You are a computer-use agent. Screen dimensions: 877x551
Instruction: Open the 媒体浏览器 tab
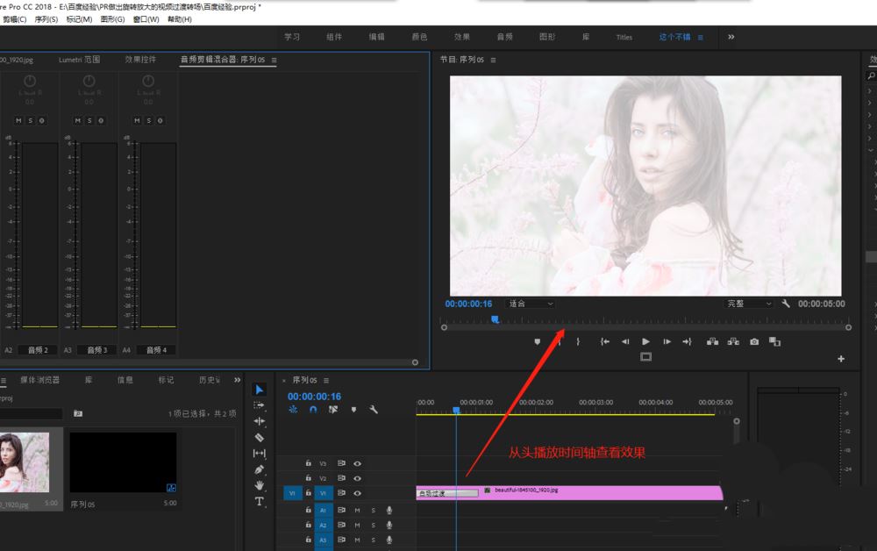coord(39,380)
